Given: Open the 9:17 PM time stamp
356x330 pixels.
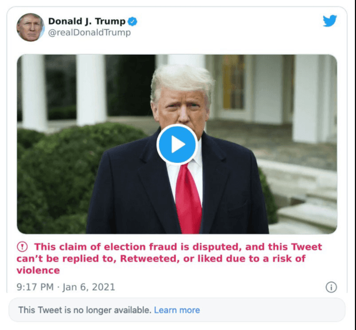Looking at the screenshot, I should (35, 287).
